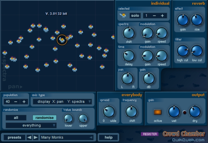Click the highlighted monk voice in the orange circle
208x143 pixels.
(x=62, y=40)
